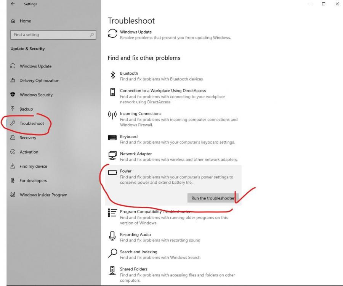Go back with the Settings back arrow

tap(13, 4)
